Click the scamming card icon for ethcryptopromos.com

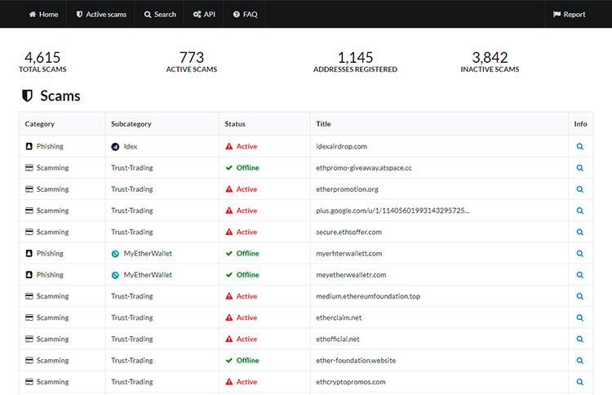29,381
